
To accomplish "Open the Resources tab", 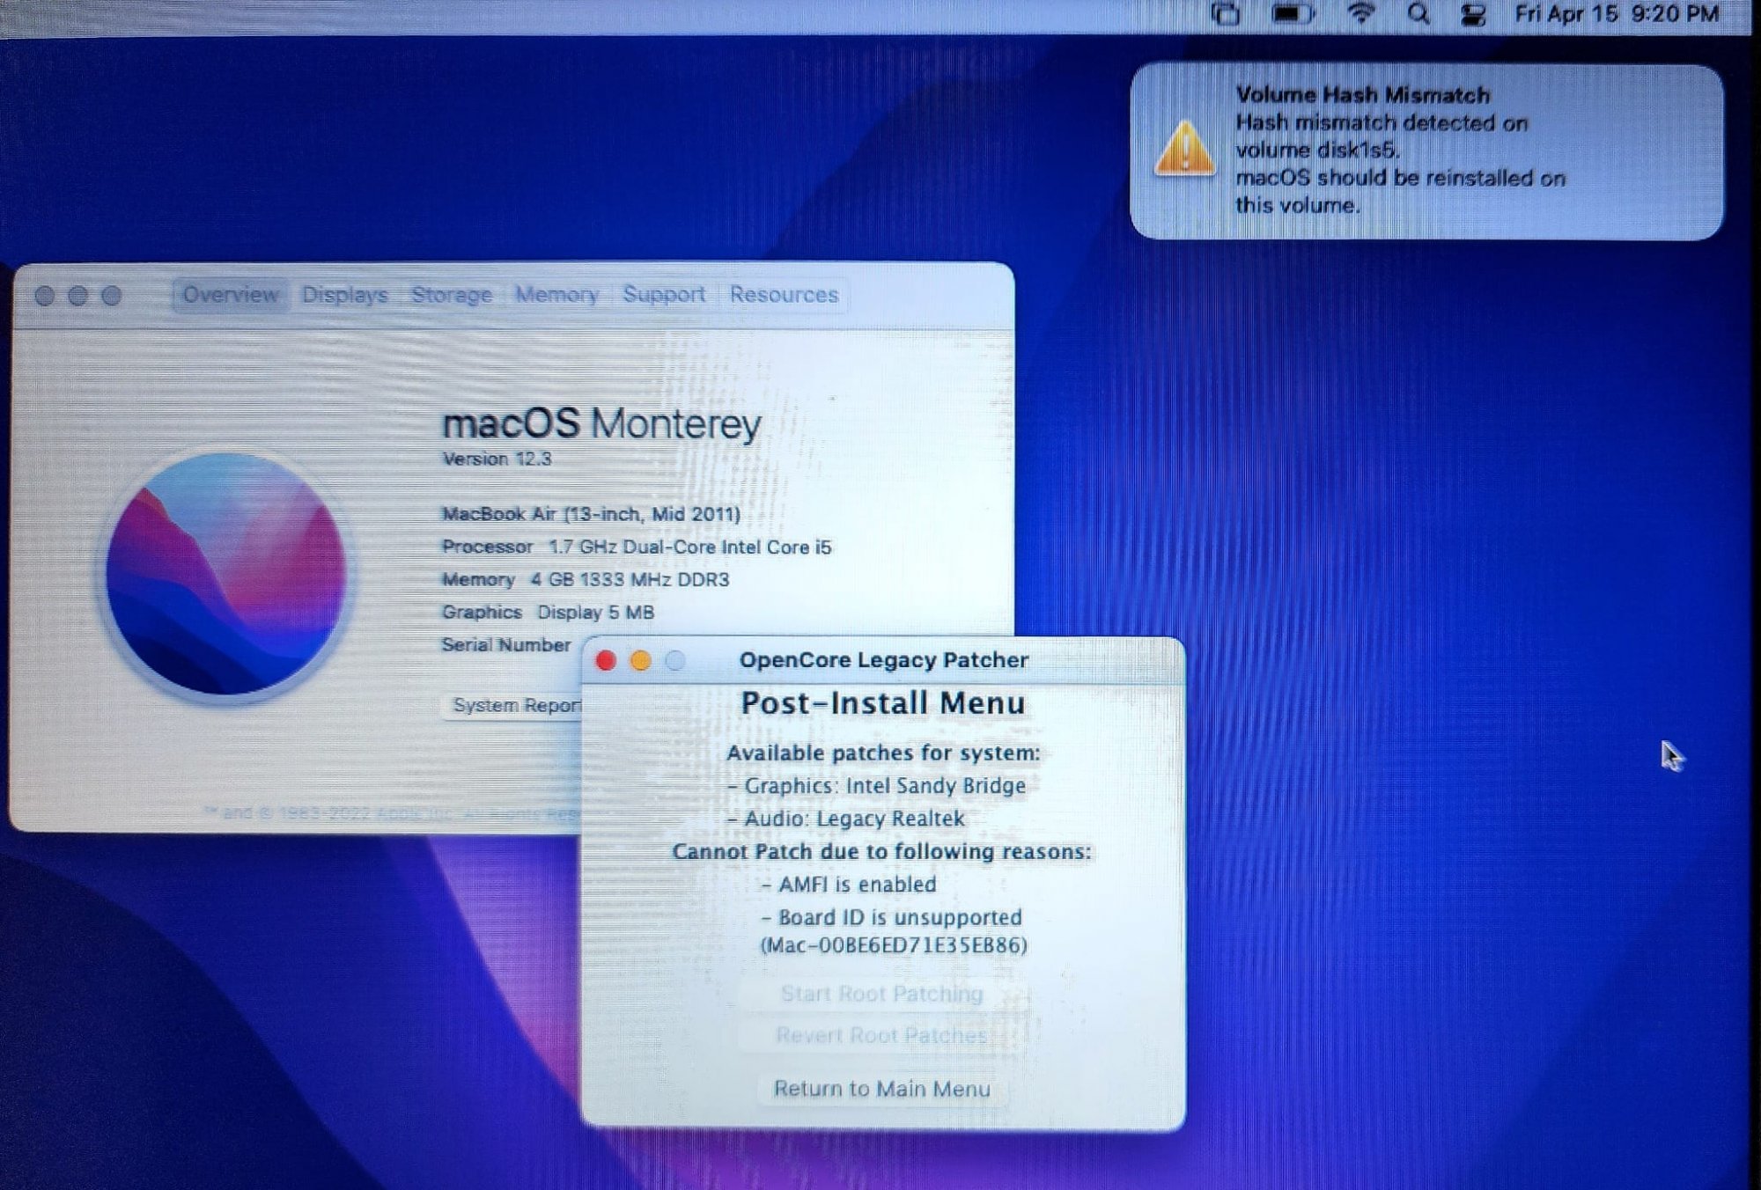I will pos(784,295).
